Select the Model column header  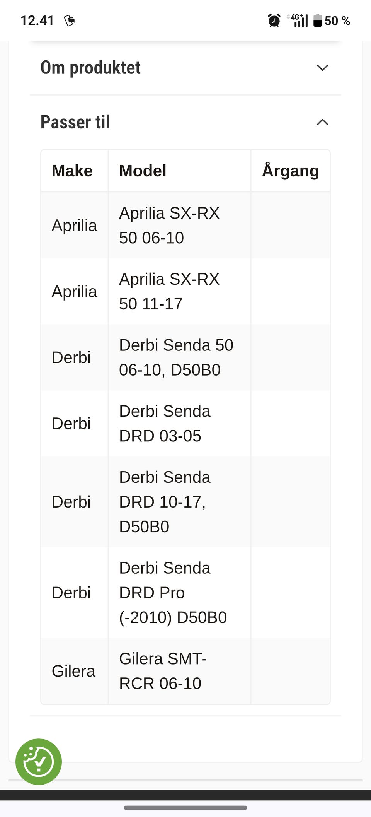[143, 171]
